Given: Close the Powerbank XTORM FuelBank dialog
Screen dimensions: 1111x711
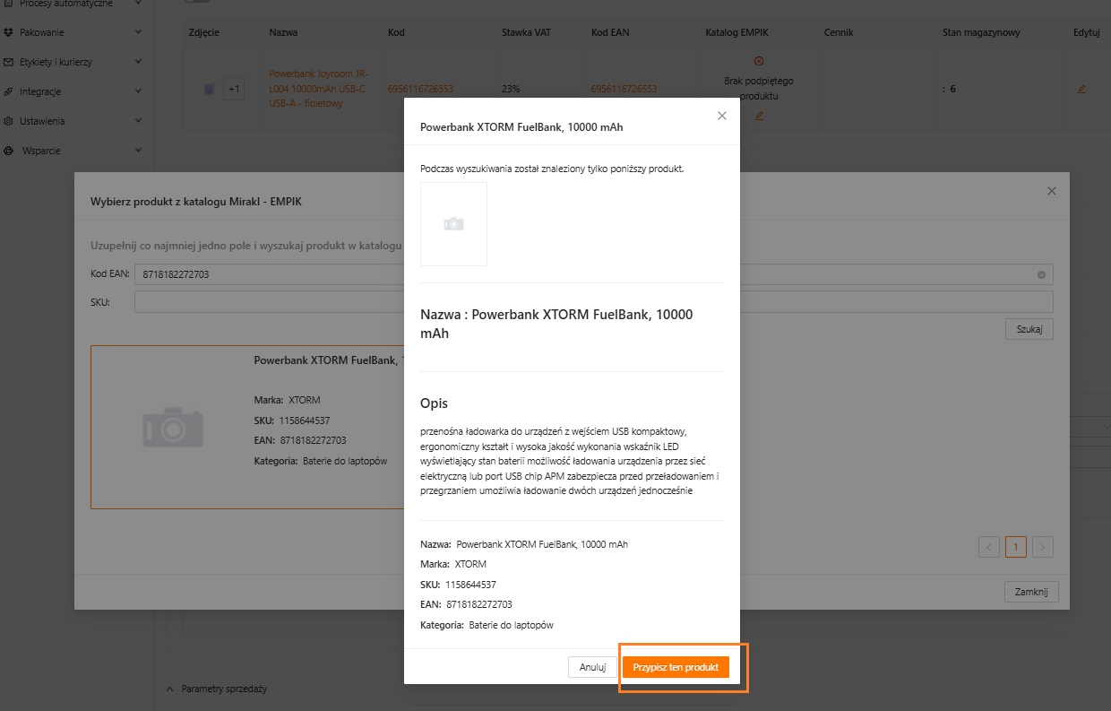Looking at the screenshot, I should coord(722,116).
